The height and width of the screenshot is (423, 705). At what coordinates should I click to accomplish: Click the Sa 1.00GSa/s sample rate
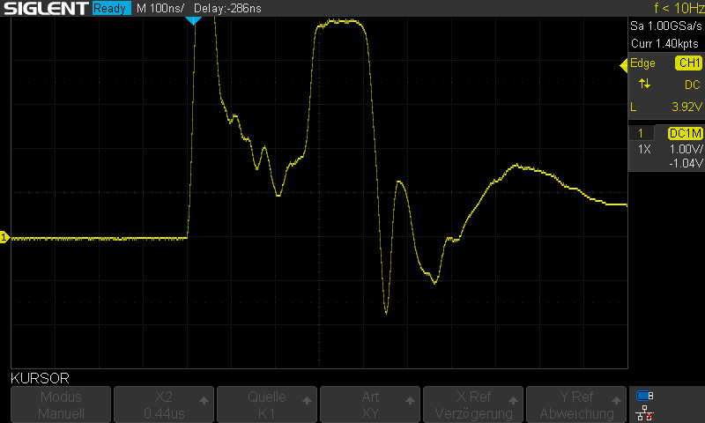pos(666,26)
